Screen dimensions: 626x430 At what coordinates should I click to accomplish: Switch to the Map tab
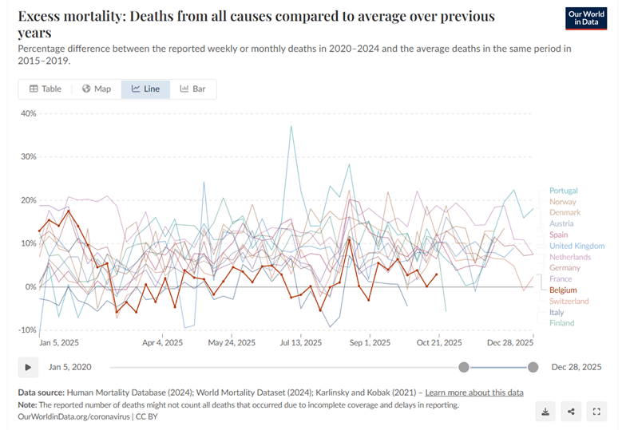97,89
